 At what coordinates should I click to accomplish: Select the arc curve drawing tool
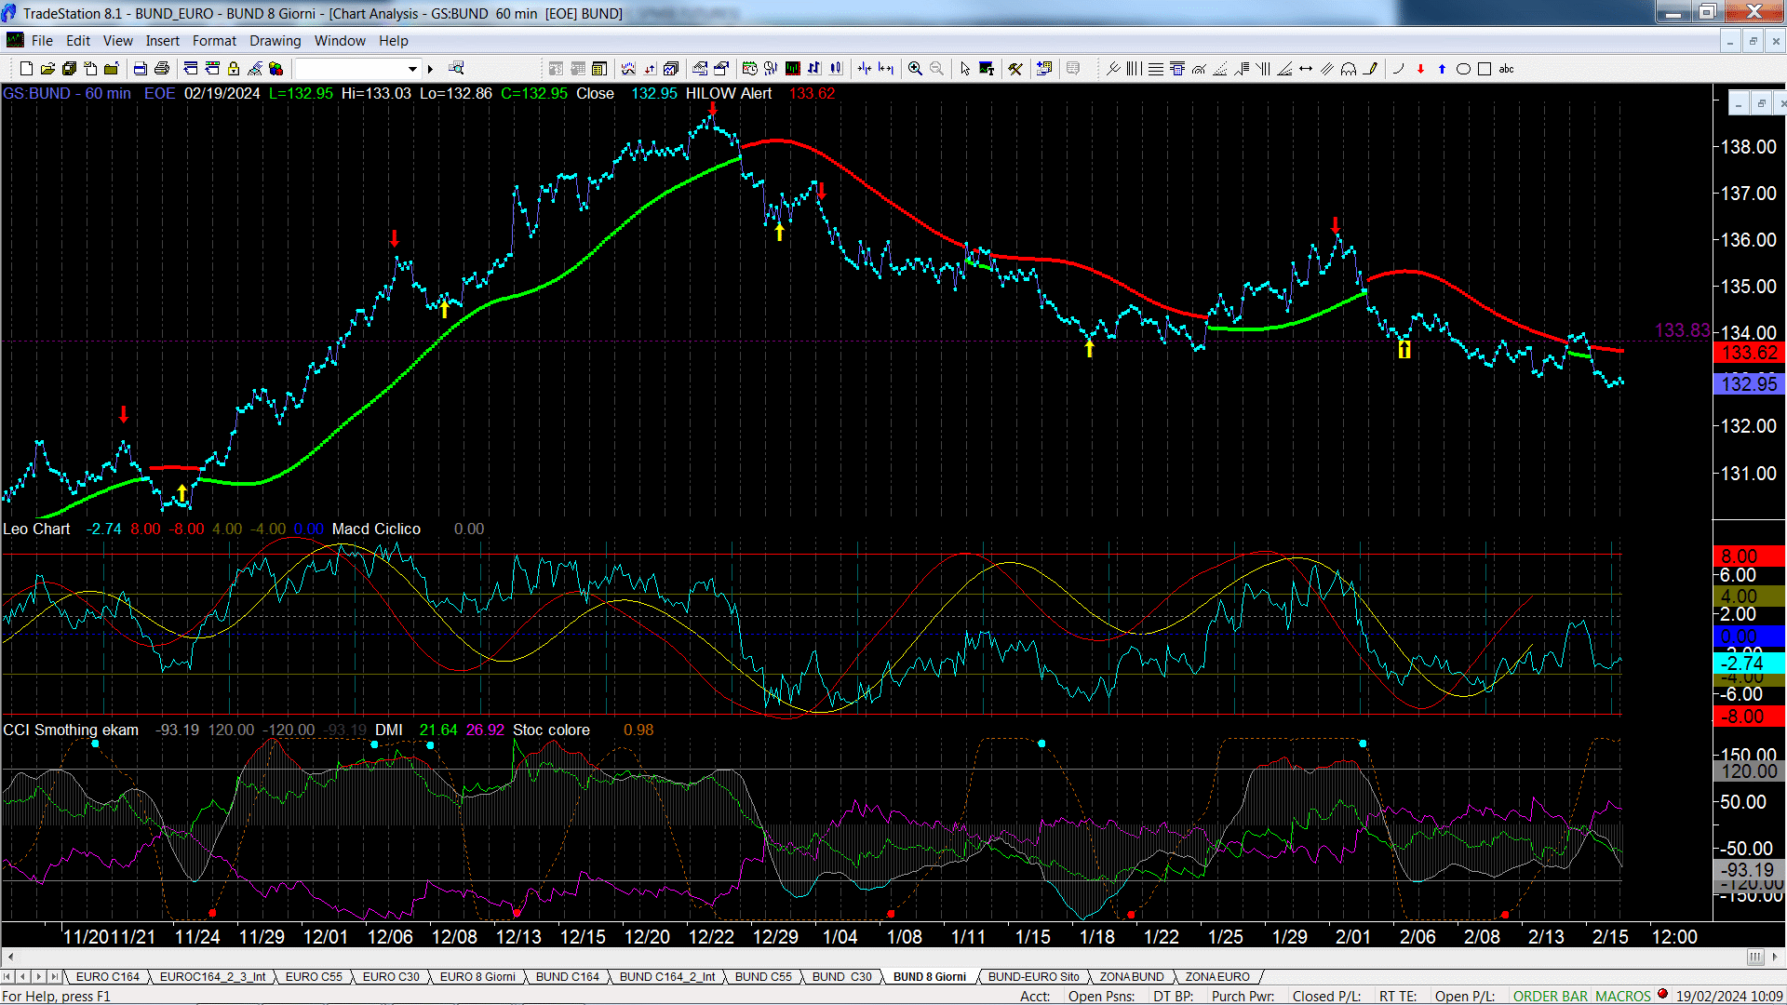(1398, 69)
